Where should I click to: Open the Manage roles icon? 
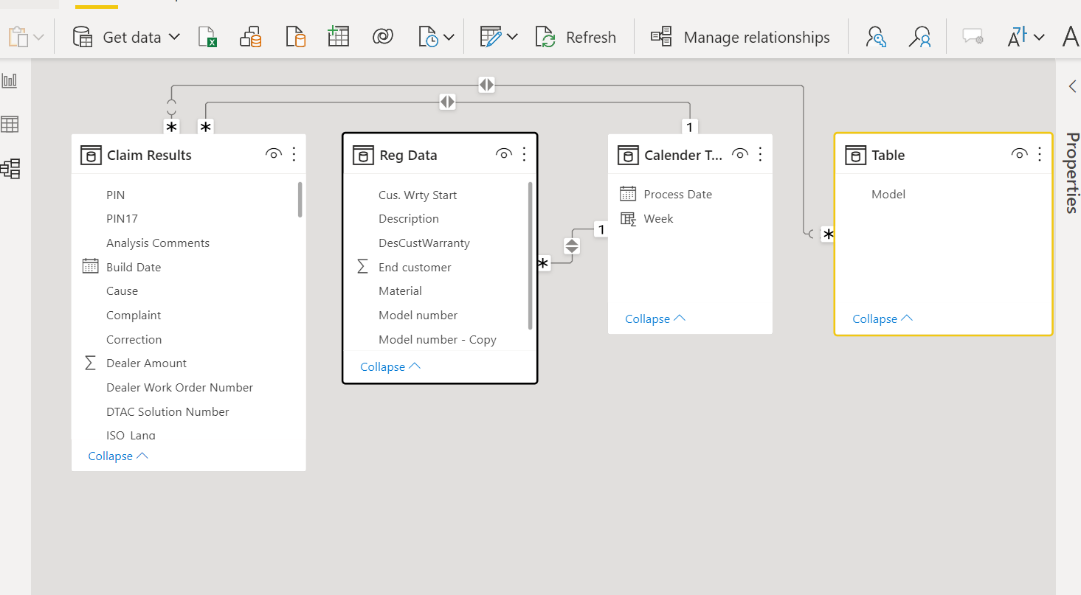pyautogui.click(x=876, y=37)
